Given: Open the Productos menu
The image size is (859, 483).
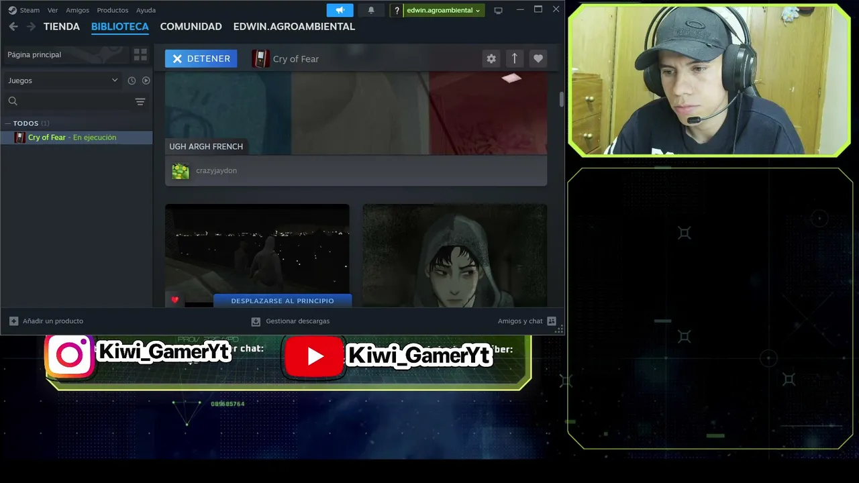Looking at the screenshot, I should (112, 10).
